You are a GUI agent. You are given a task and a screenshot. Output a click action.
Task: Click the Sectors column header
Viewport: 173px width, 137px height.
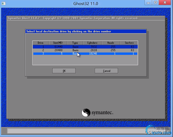point(129,43)
